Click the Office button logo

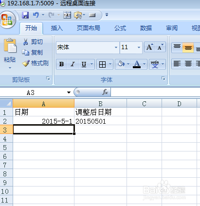7,20
